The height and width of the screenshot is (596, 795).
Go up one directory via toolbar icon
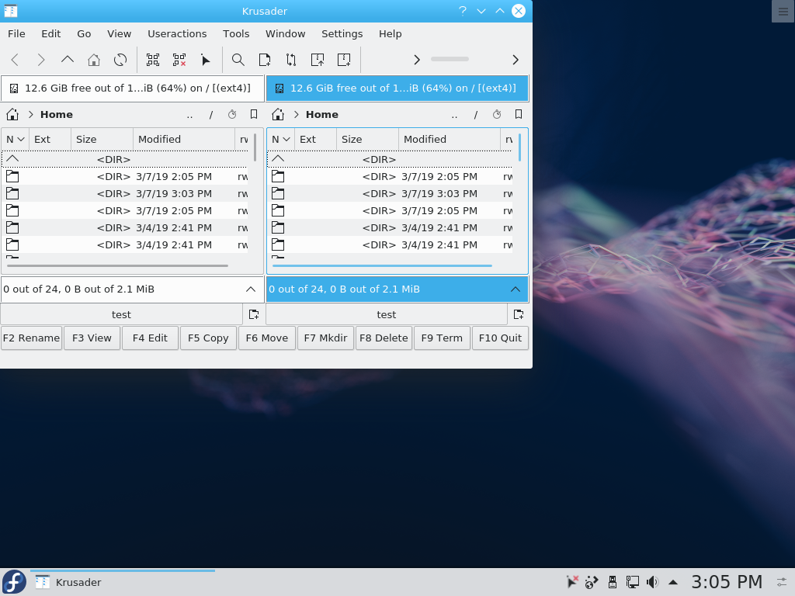[68, 60]
